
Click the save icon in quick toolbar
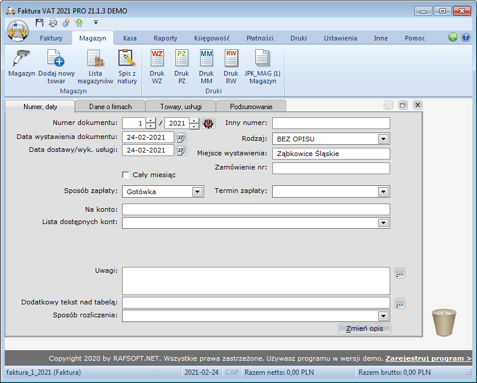tap(39, 22)
